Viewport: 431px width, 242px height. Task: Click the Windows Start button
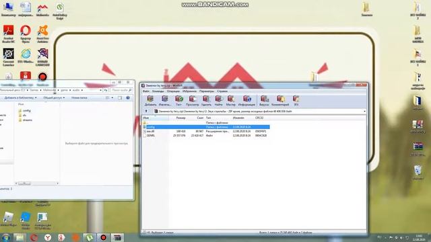[5, 237]
